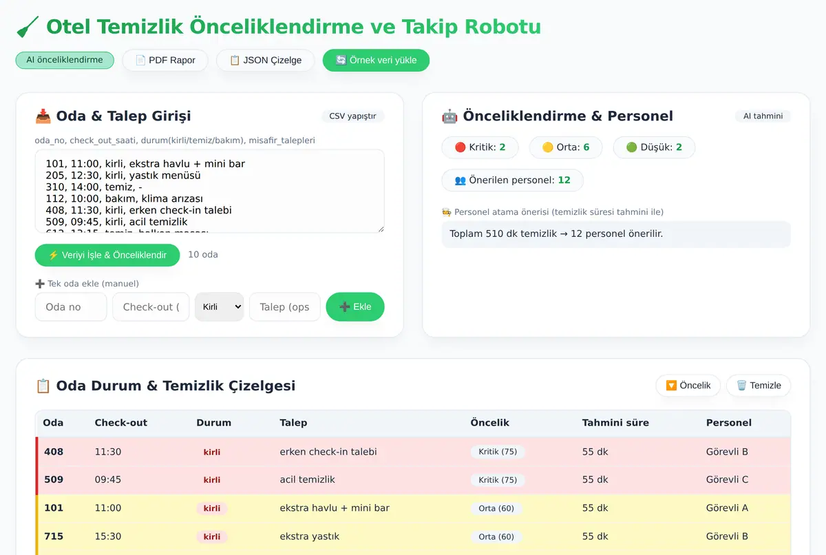The width and height of the screenshot is (826, 555).
Task: Click the AI tahmini tag
Action: coord(763,116)
